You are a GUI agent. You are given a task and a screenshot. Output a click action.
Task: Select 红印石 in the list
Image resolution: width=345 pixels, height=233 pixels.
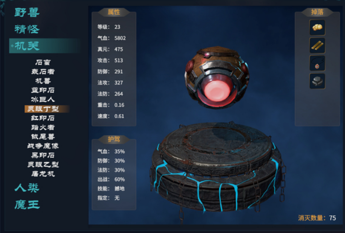pos(43,118)
